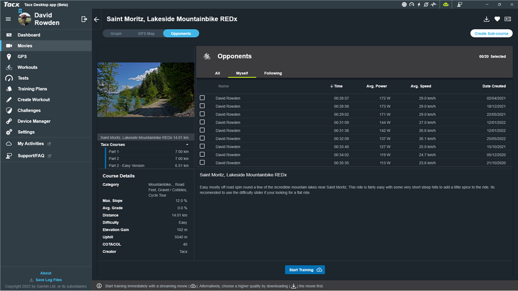This screenshot has width=518, height=291.
Task: Open the About link
Action: click(45, 273)
